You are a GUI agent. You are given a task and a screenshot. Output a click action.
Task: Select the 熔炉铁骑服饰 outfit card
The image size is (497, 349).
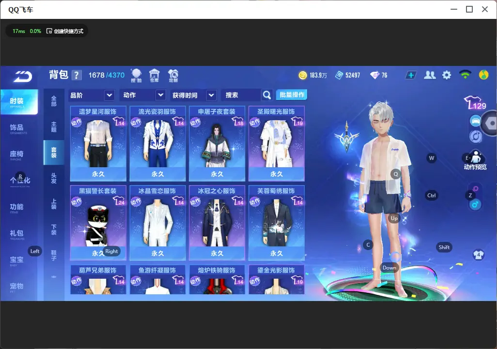tap(217, 280)
